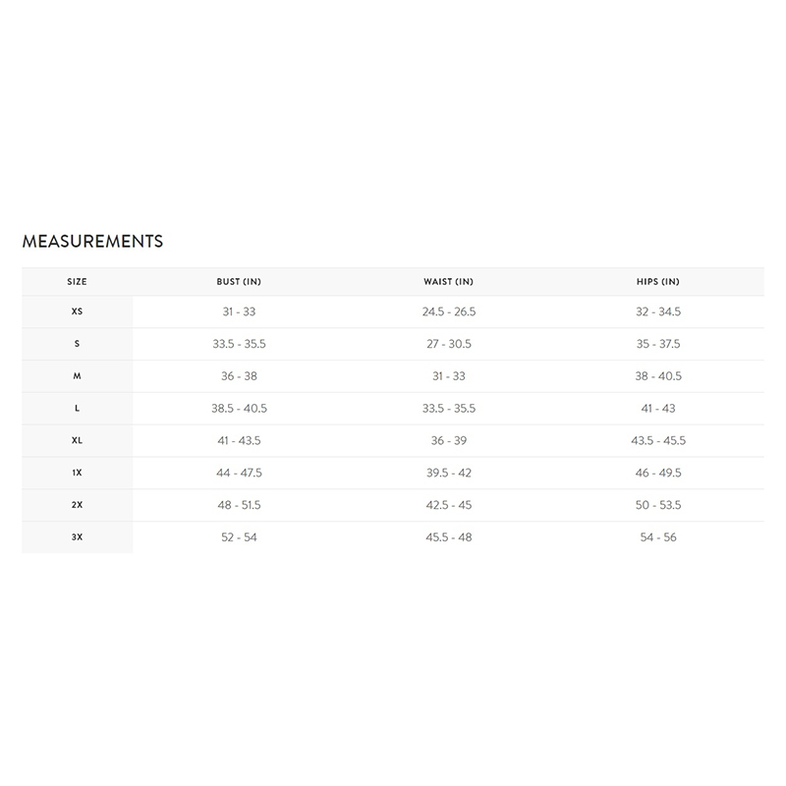Select the BUST (IN) column header
786x786 pixels.
pyautogui.click(x=239, y=282)
